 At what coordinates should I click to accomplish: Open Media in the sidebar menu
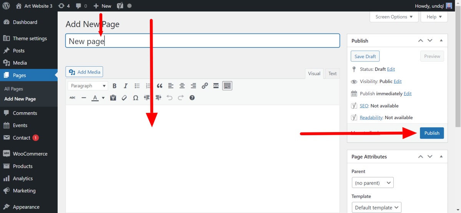tap(20, 63)
